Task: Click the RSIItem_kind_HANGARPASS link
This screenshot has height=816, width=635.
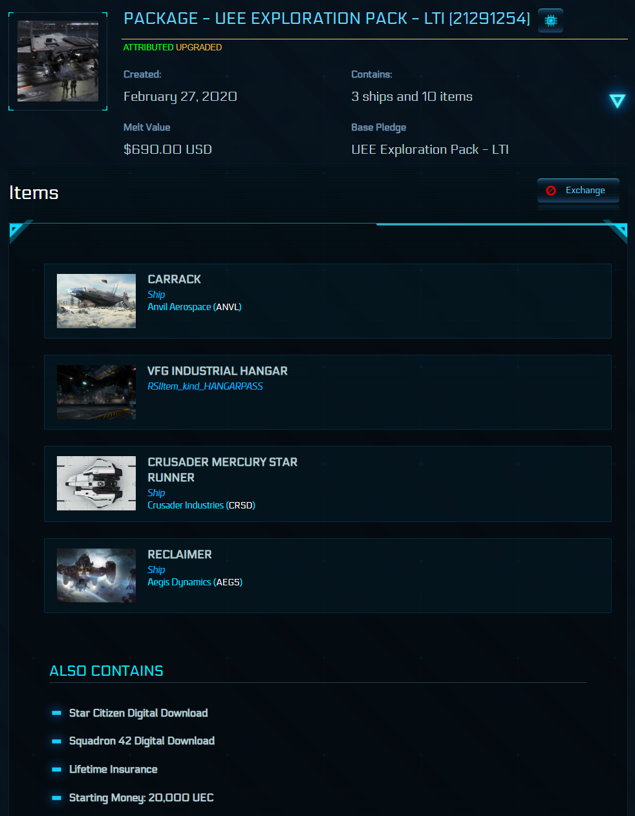Action: [x=205, y=386]
